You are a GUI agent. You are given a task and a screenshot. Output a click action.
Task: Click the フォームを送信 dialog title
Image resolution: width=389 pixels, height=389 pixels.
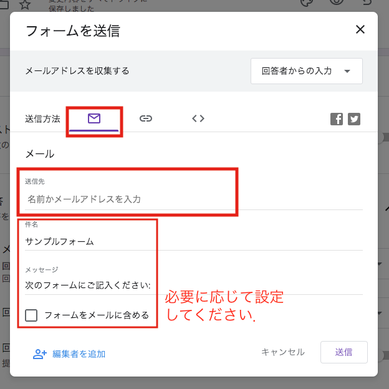pyautogui.click(x=72, y=31)
